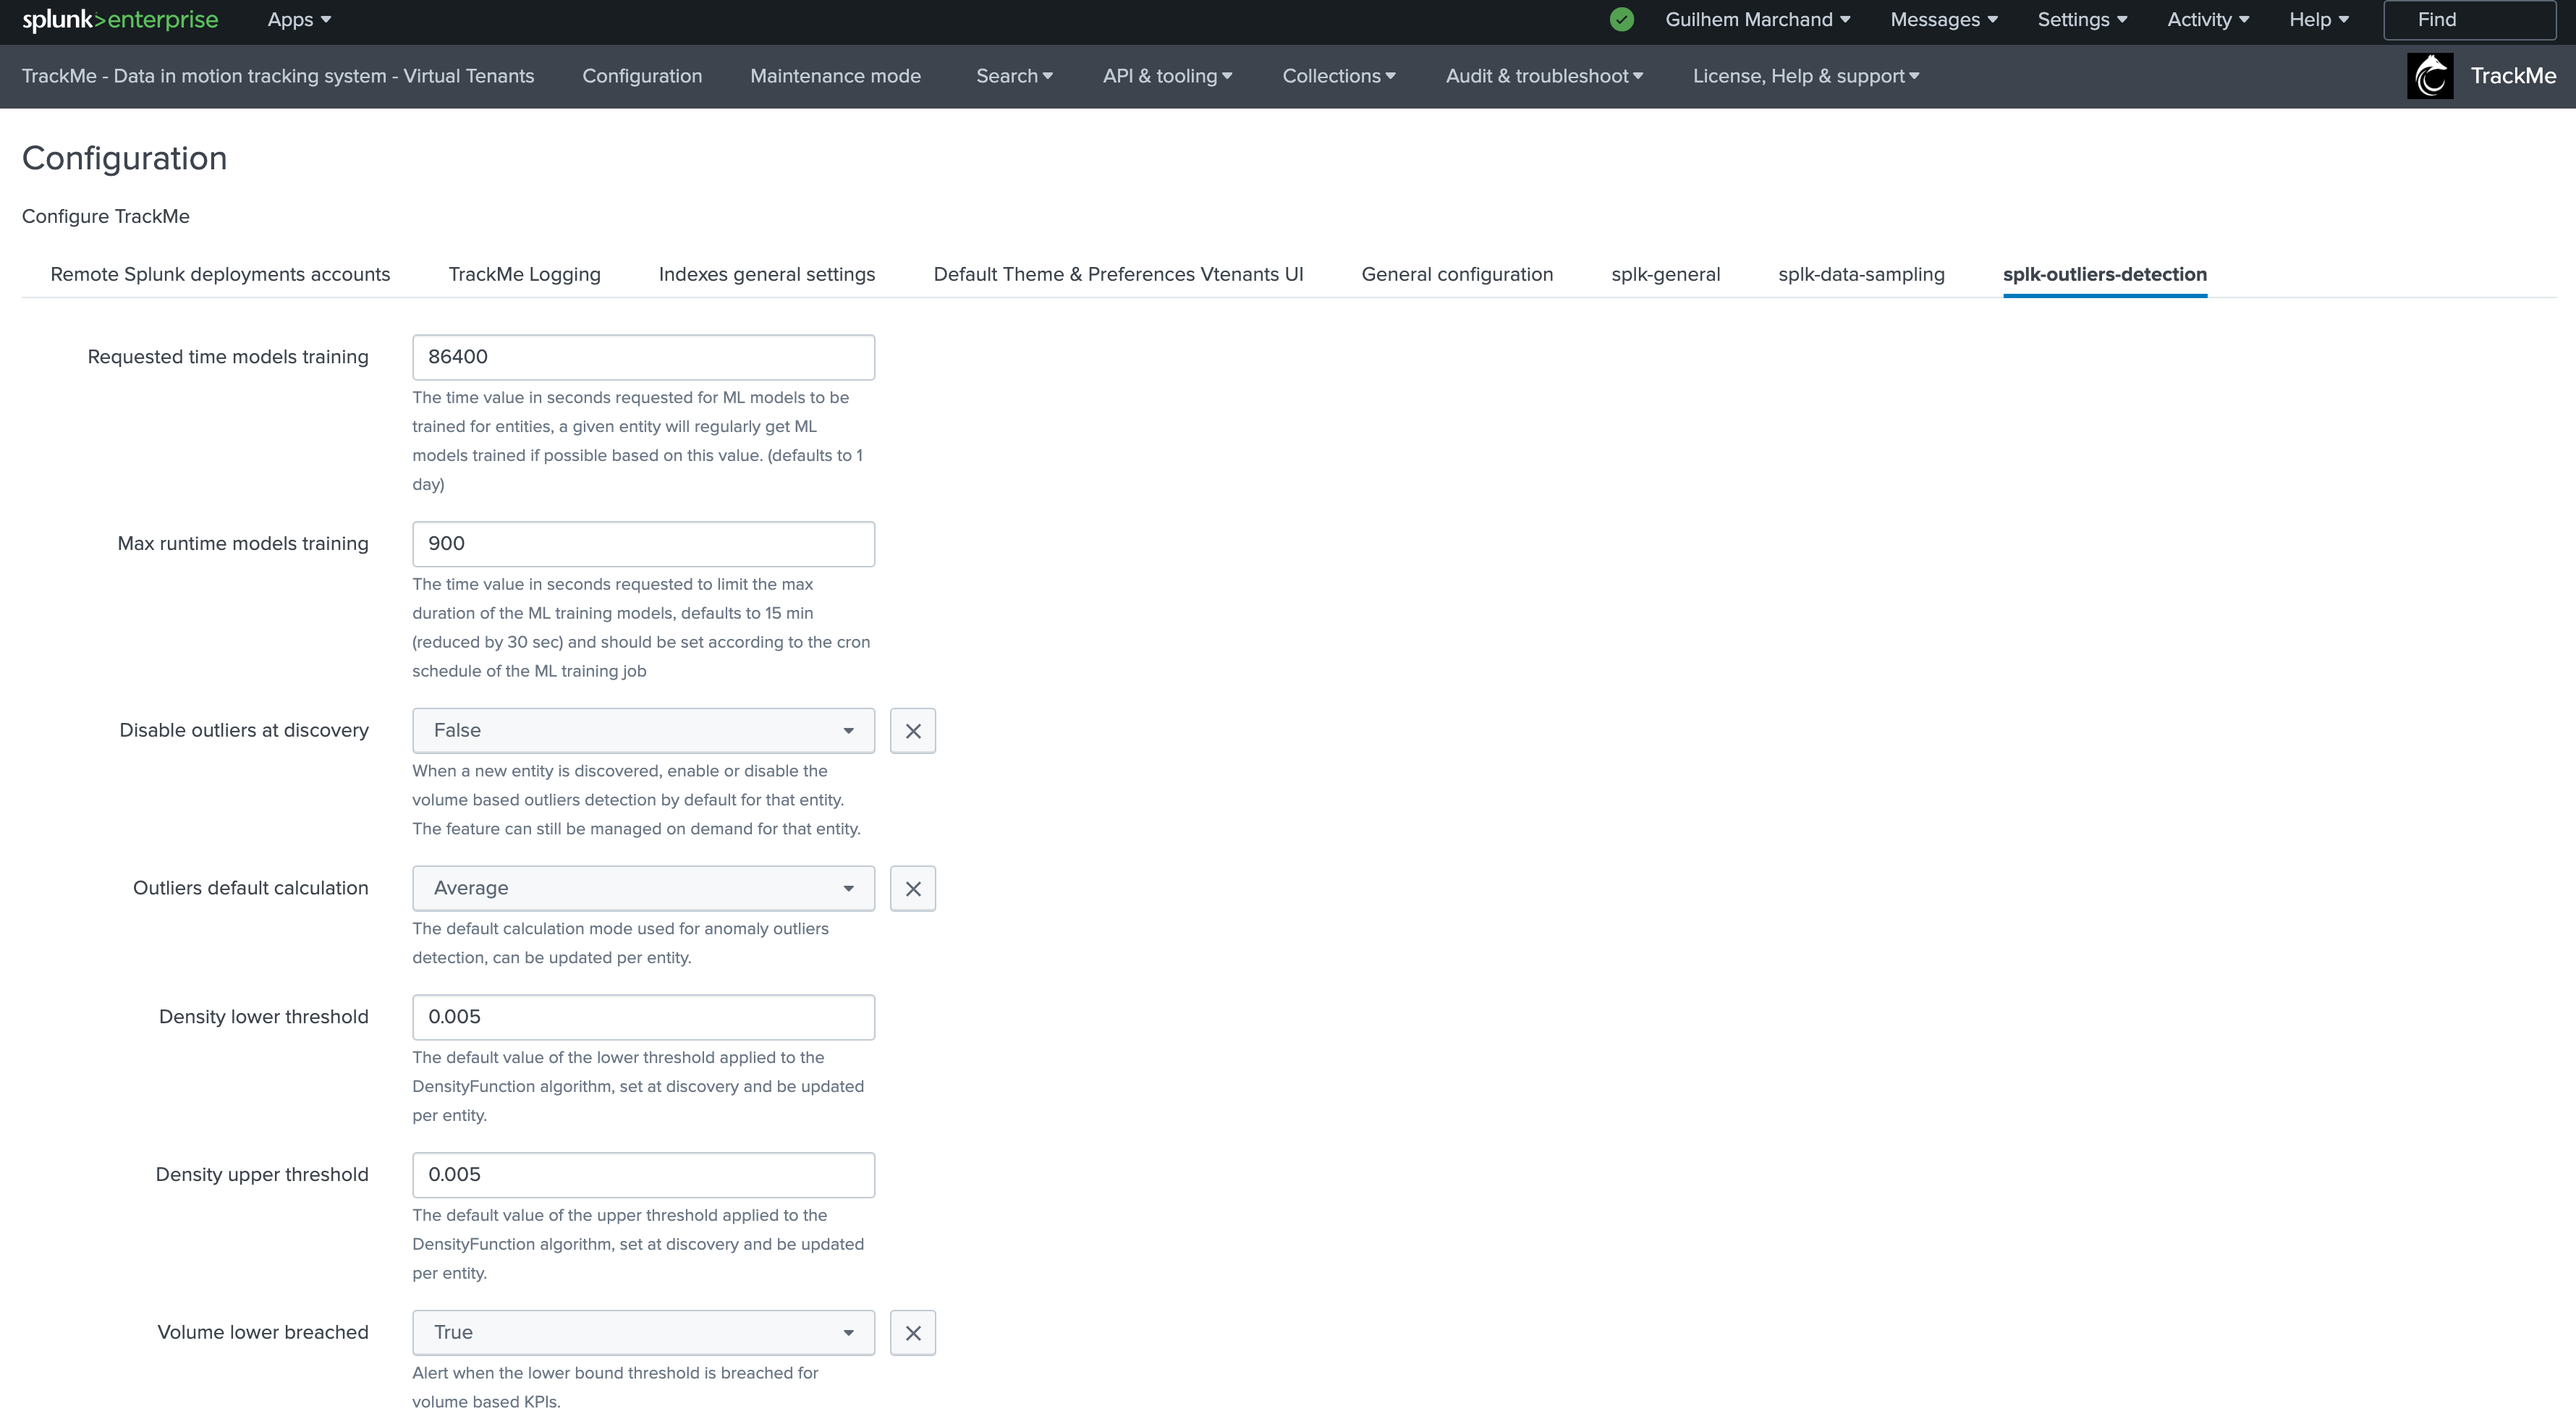Expand the Collections menu
2576x1414 pixels.
click(x=1339, y=76)
